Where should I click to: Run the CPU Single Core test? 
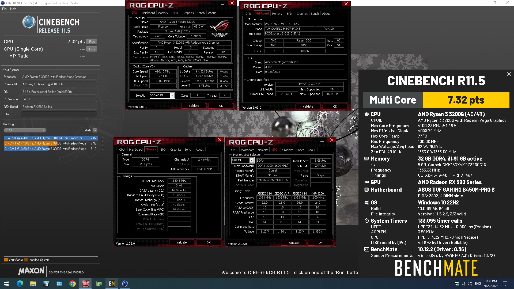pyautogui.click(x=92, y=49)
